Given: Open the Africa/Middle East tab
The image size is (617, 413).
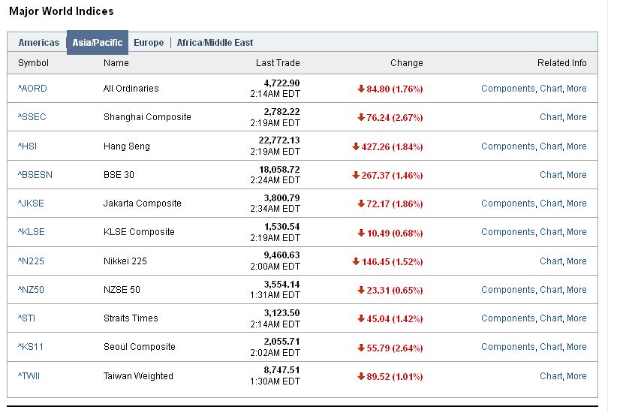Looking at the screenshot, I should click(215, 43).
